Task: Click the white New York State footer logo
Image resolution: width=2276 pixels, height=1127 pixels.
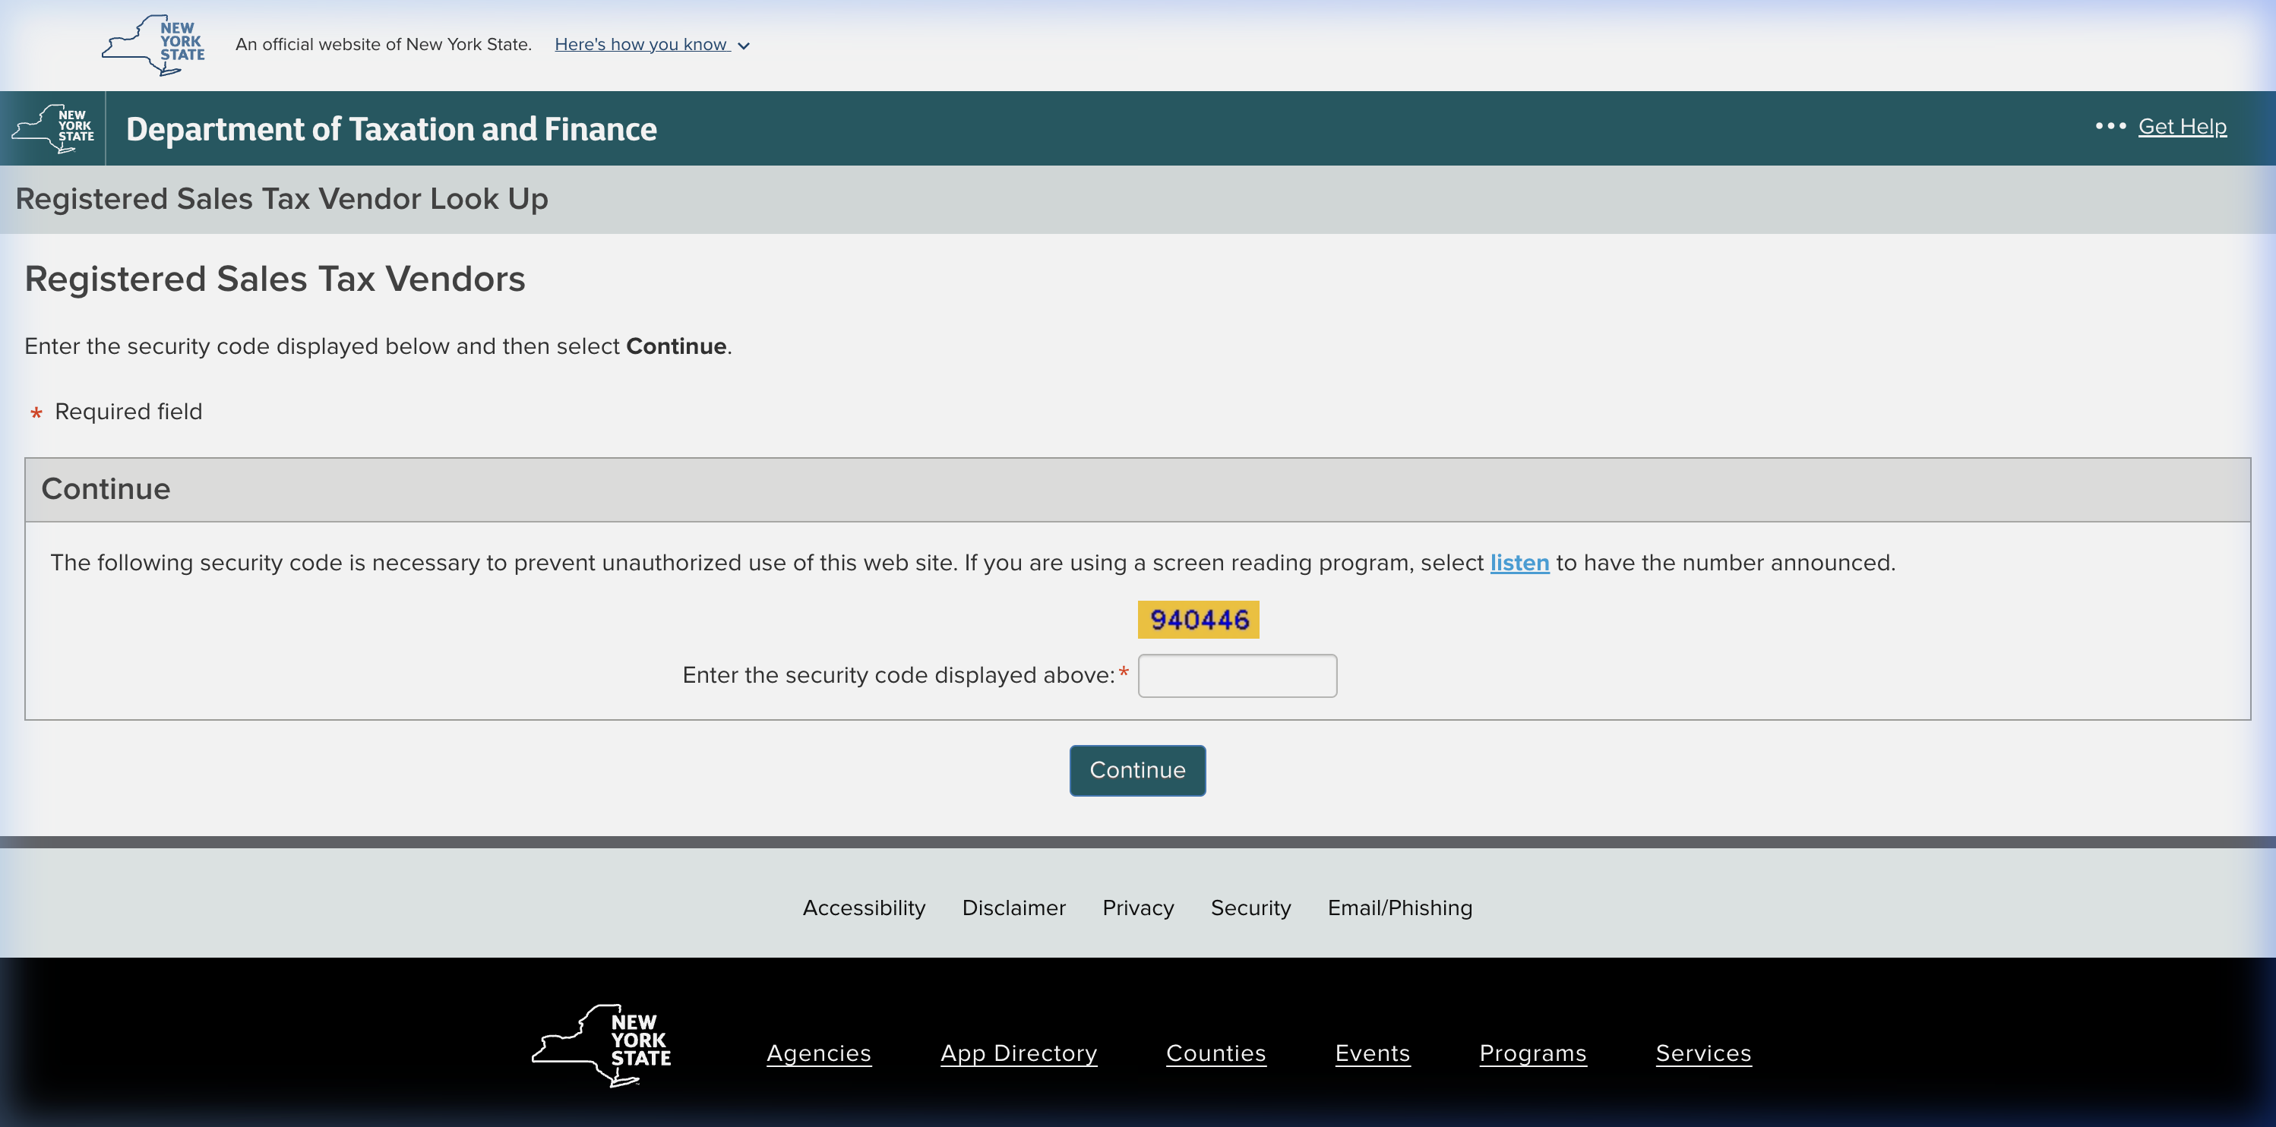Action: coord(601,1045)
